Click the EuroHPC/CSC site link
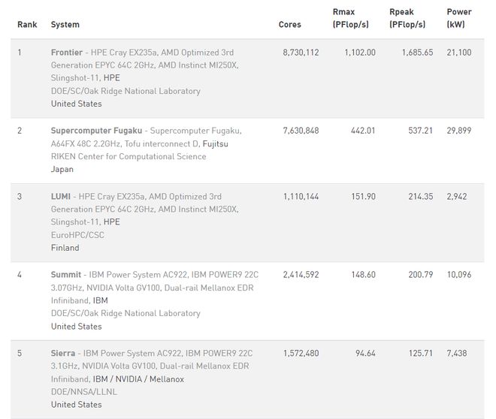This screenshot has height=419, width=496. [x=77, y=235]
